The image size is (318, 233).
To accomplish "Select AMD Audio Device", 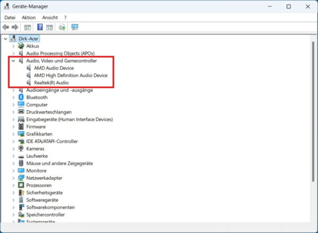I will coord(54,68).
